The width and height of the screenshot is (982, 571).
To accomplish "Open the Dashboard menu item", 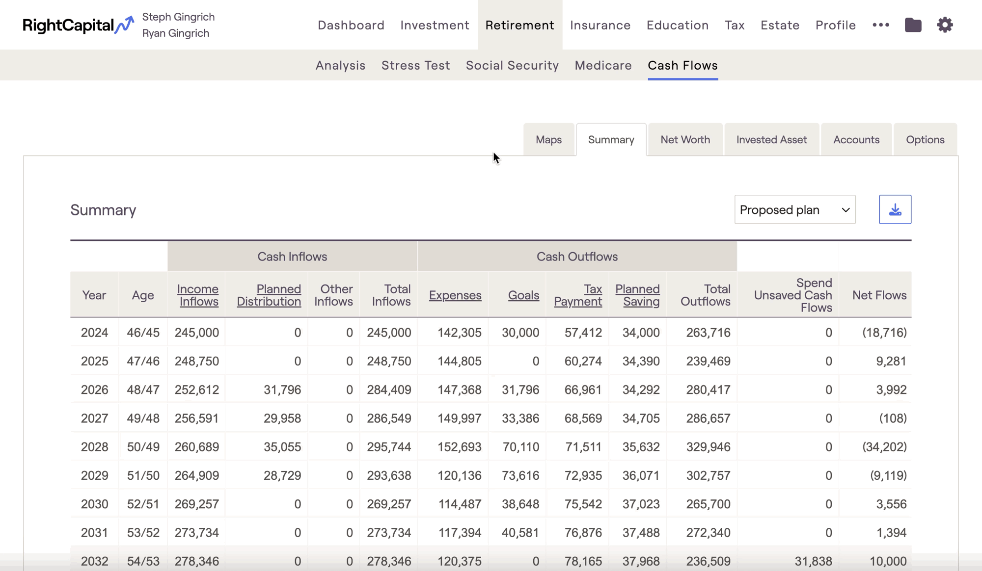I will point(351,25).
